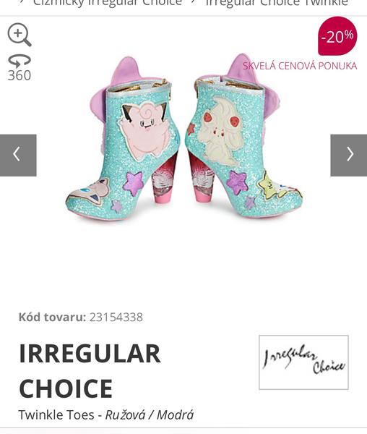Viewport: 367px width, 434px height.
Task: Open the Irregular Choice brand logo
Action: tap(303, 362)
